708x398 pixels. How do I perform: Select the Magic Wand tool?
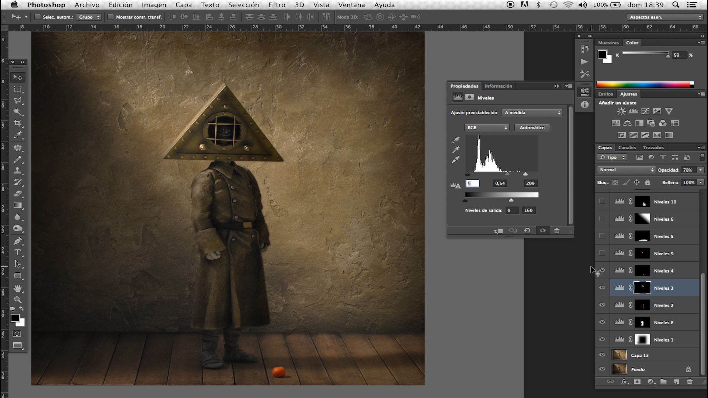[x=17, y=112]
